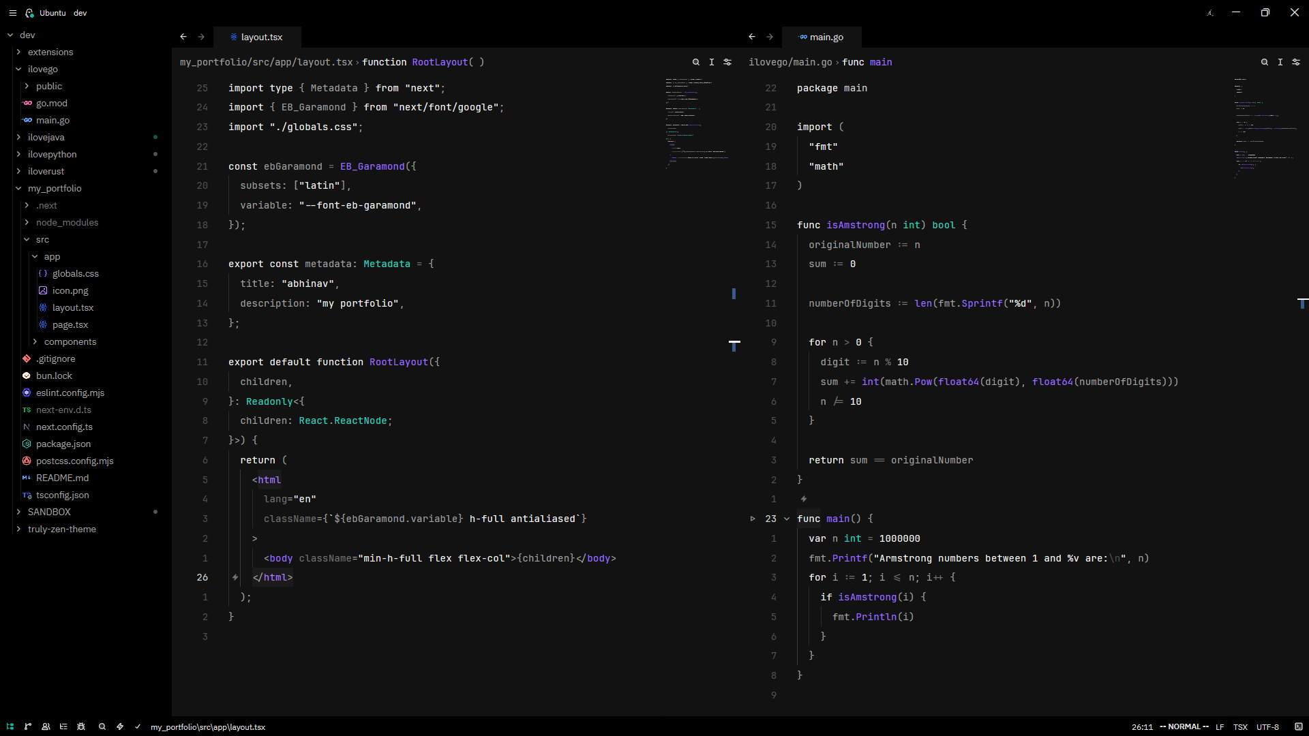Viewport: 1309px width, 736px height.
Task: Click selection cursor icon in layout.tsx toolbar
Action: tap(712, 62)
